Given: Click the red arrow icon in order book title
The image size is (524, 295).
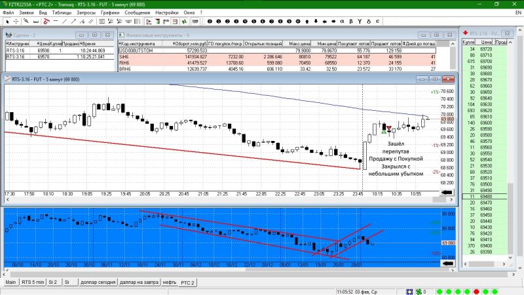Looking at the screenshot, I should [465, 33].
